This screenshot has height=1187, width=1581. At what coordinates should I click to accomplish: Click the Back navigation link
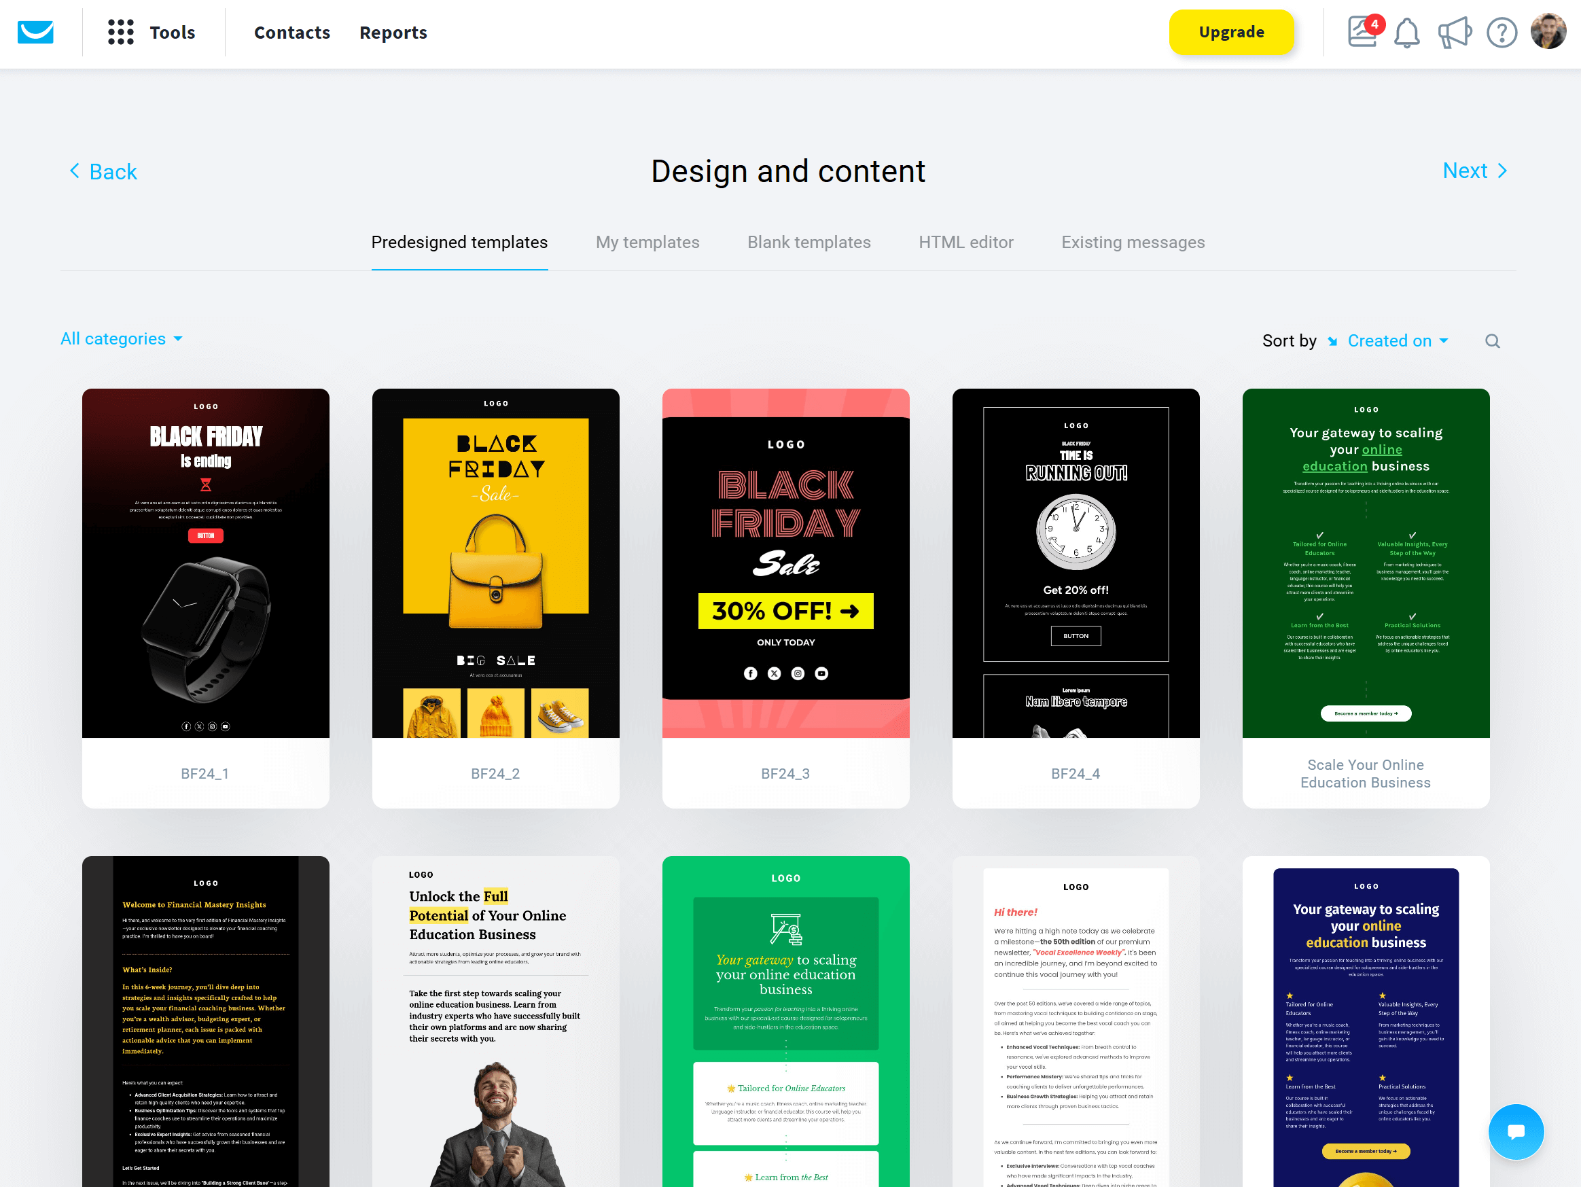point(102,171)
